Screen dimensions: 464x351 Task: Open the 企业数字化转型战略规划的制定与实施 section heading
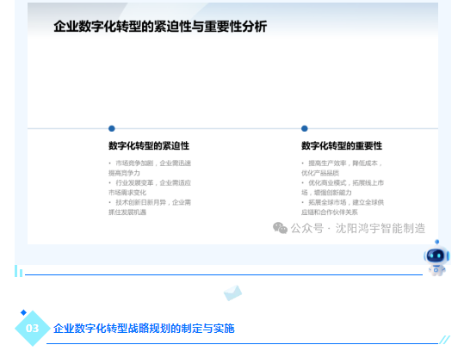[144, 329]
